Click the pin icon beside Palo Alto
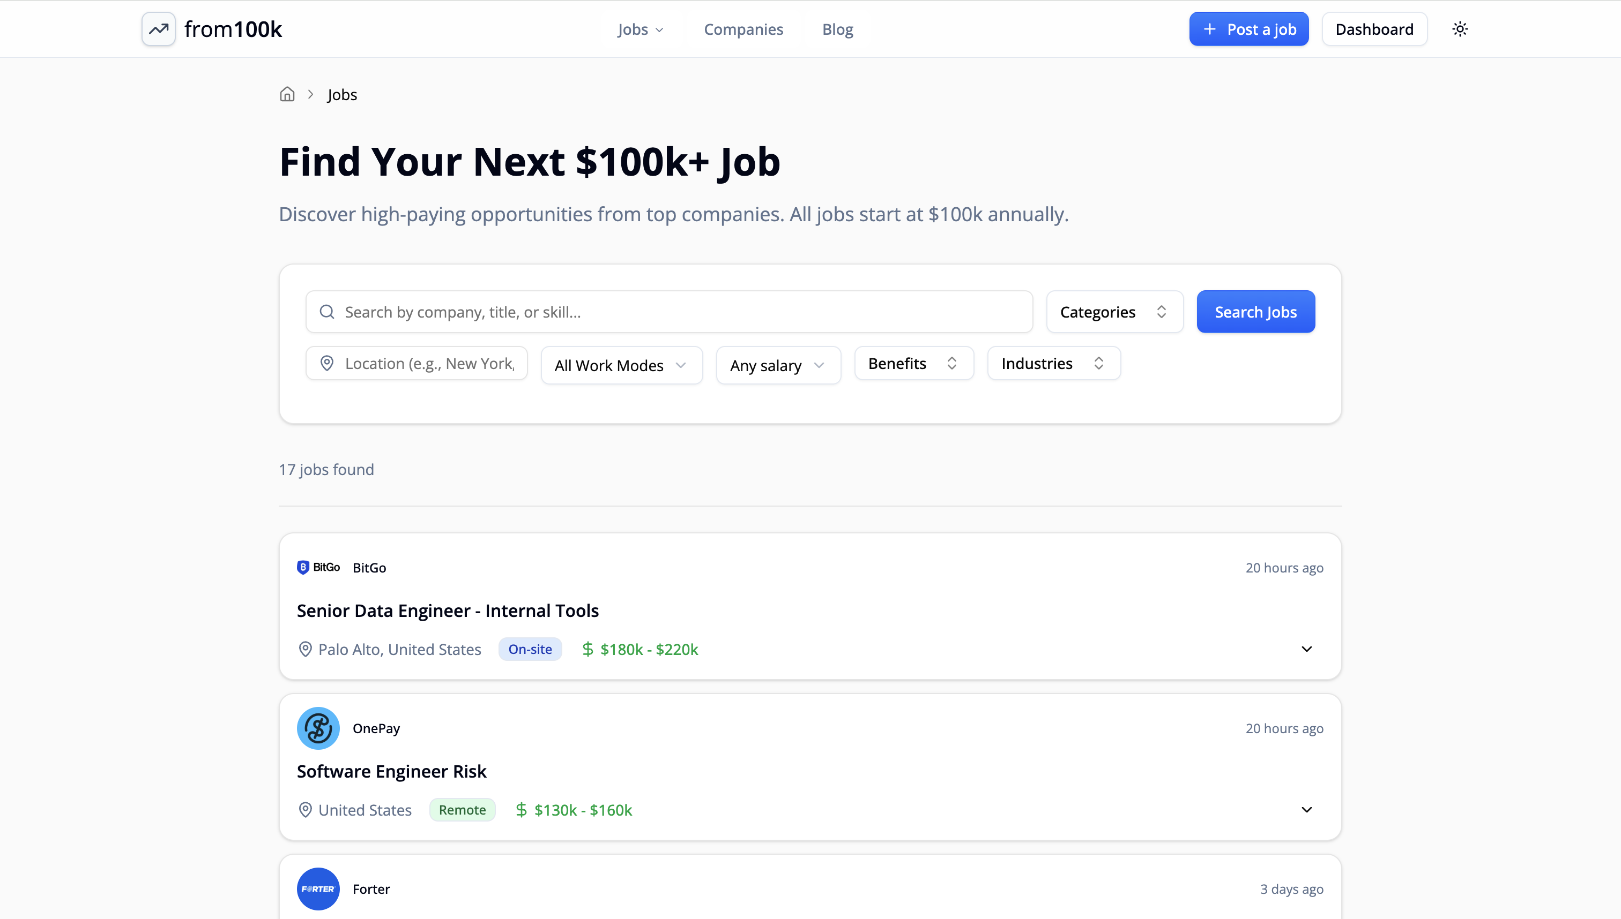The image size is (1621, 919). pos(305,650)
